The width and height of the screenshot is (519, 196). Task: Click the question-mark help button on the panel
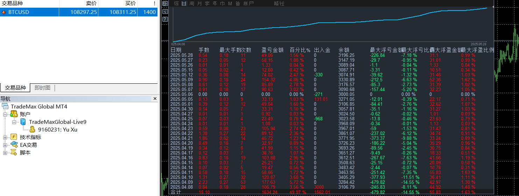coord(165,19)
